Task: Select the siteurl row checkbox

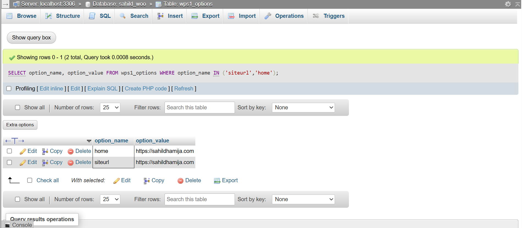Action: click(x=9, y=163)
